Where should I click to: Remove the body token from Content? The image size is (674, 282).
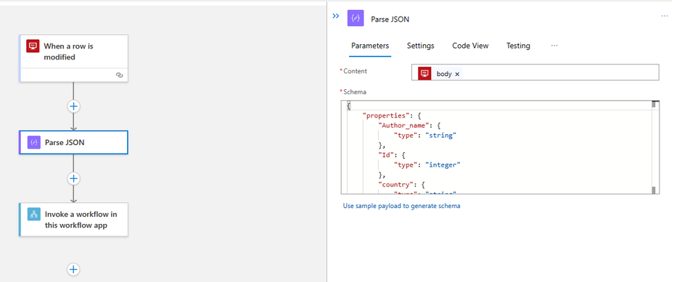coord(457,74)
